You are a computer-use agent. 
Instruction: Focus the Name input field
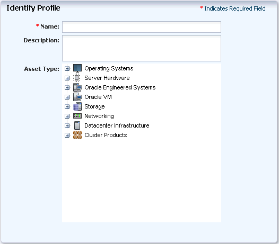tap(142, 27)
